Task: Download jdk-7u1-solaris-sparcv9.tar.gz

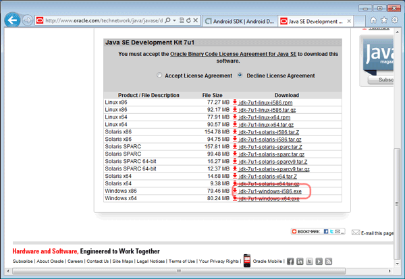Action: [x=274, y=169]
